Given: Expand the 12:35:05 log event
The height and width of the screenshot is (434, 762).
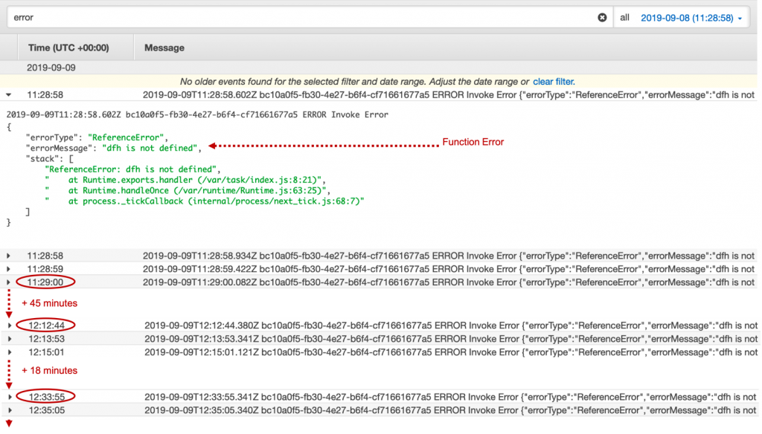Looking at the screenshot, I should (x=8, y=409).
